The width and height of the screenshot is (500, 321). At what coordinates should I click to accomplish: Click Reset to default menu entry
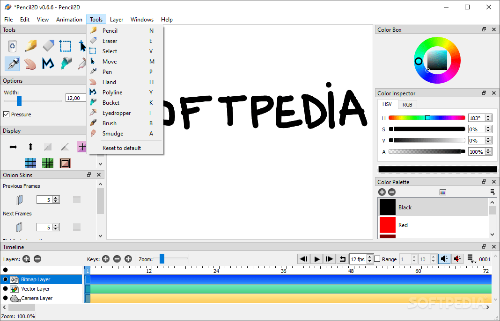click(x=125, y=148)
